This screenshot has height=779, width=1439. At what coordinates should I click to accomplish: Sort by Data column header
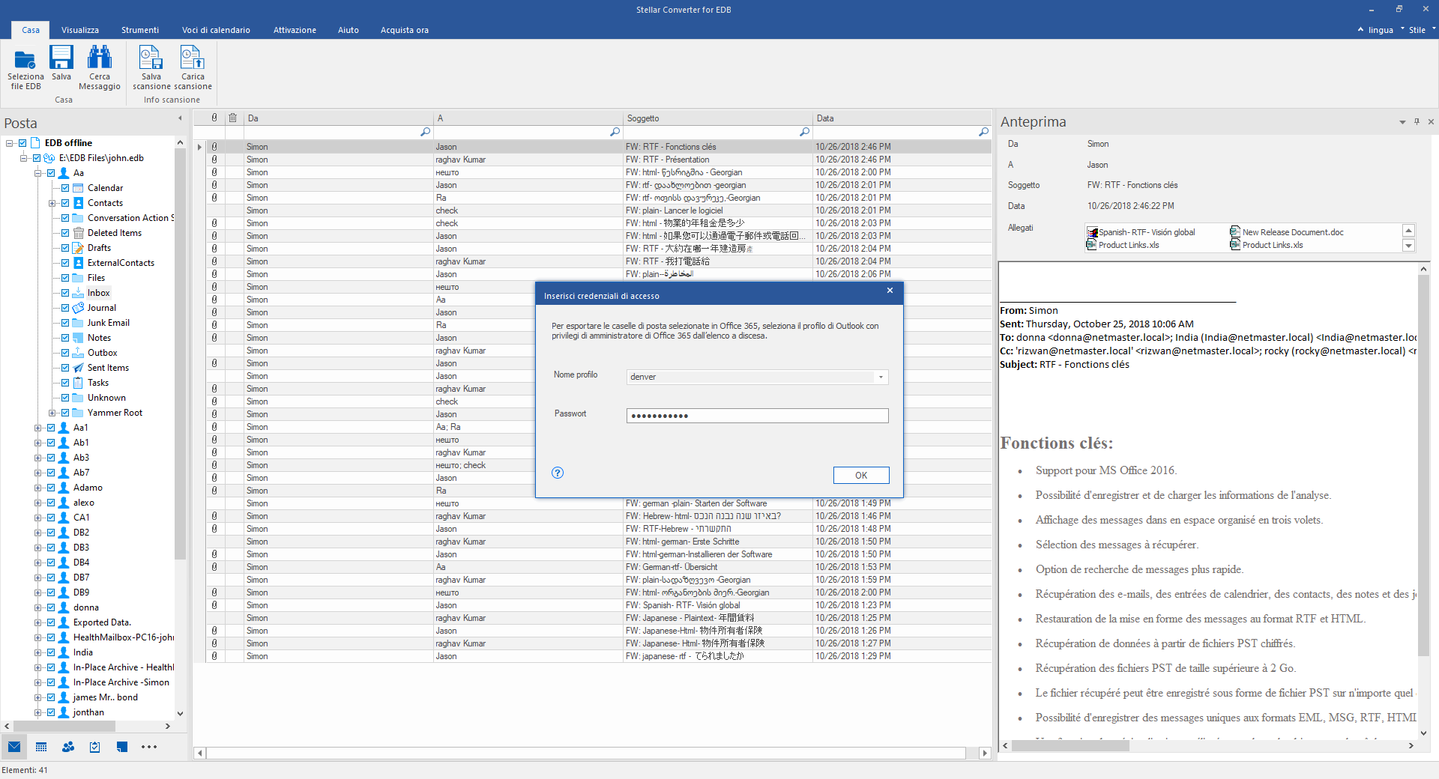tap(902, 118)
